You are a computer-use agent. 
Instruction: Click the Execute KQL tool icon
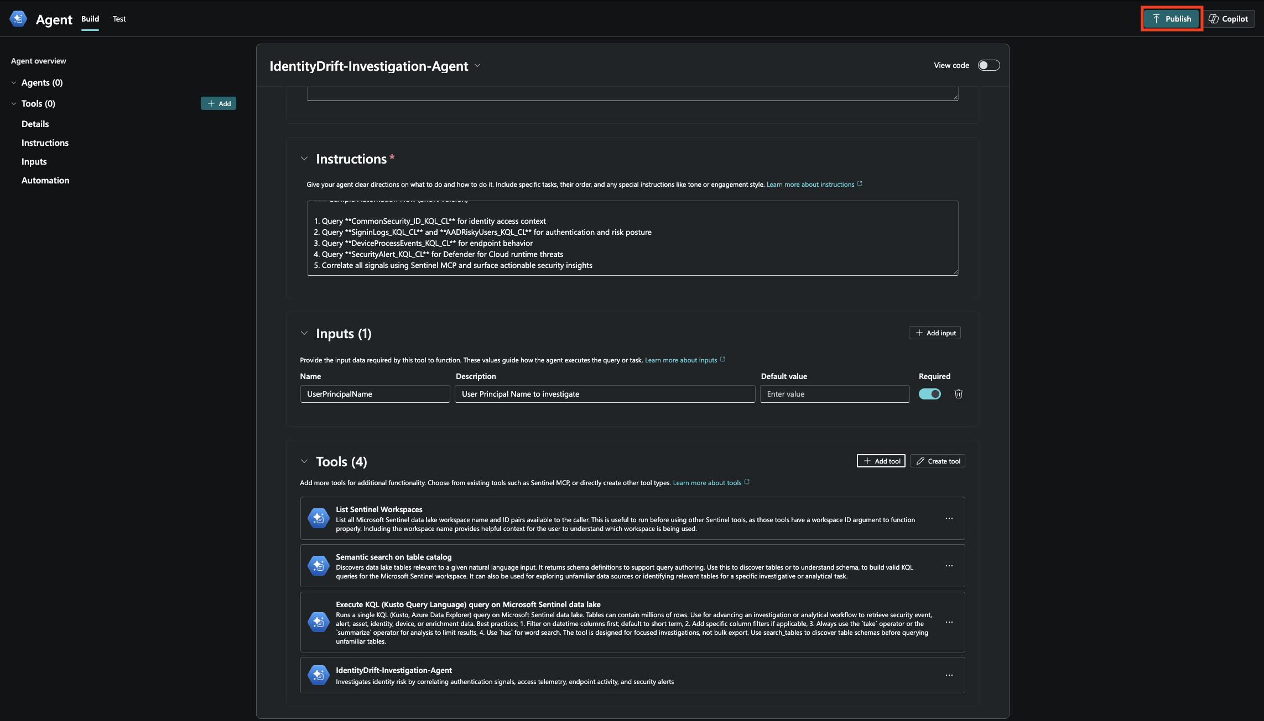click(x=319, y=622)
